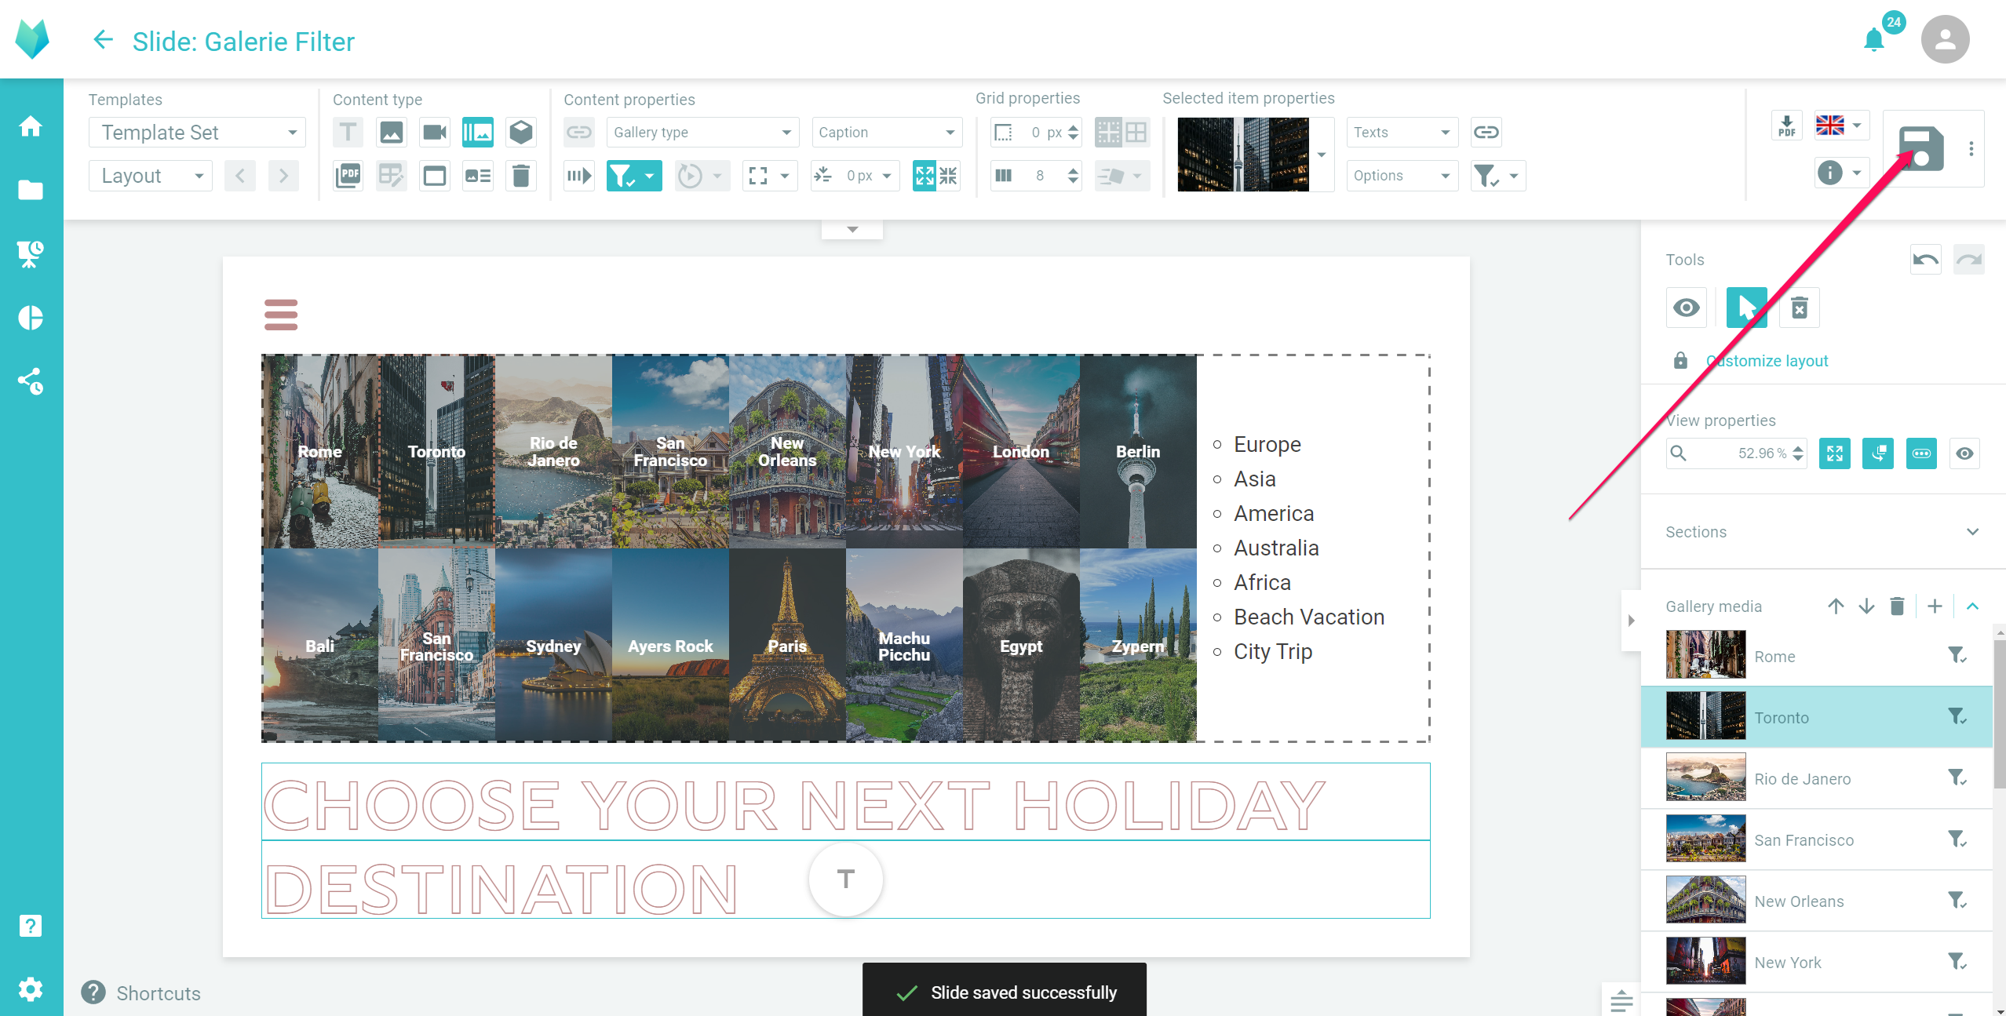The image size is (2006, 1016).
Task: Adjust the zoom percentage stepper
Action: pos(1797,453)
